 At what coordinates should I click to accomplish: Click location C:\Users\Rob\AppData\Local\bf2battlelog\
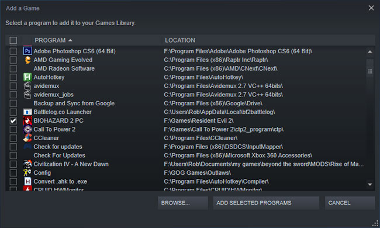tap(219, 112)
